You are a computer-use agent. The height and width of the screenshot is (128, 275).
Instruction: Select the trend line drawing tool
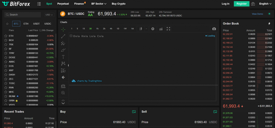coord(63,36)
